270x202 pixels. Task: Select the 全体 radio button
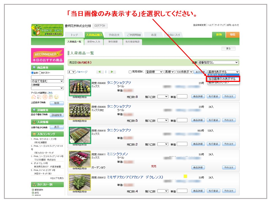pyautogui.click(x=32, y=73)
